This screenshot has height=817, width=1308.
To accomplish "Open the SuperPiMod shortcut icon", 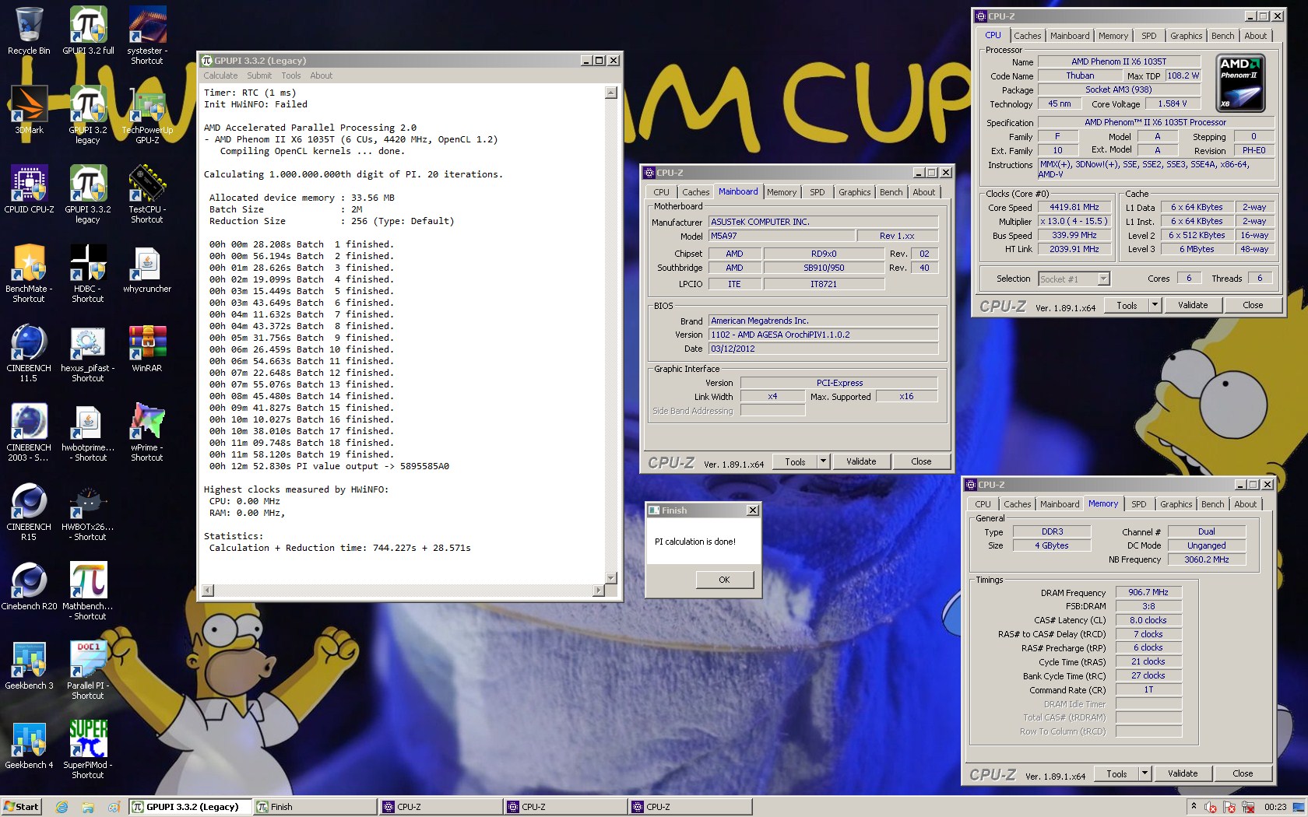I will pos(88,749).
